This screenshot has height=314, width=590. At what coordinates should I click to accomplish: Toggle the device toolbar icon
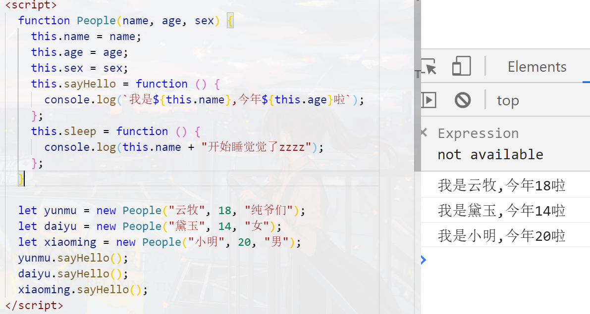461,66
